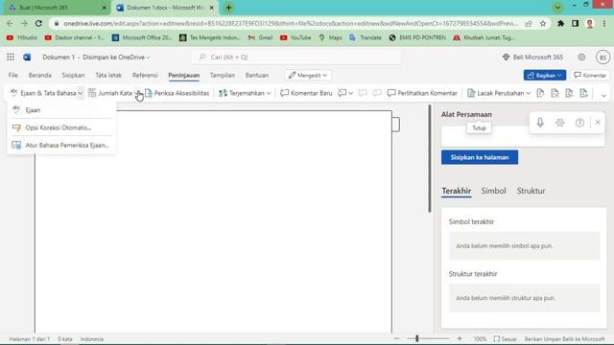Select the Peninjauan tab
This screenshot has height=345, width=614.
[184, 75]
